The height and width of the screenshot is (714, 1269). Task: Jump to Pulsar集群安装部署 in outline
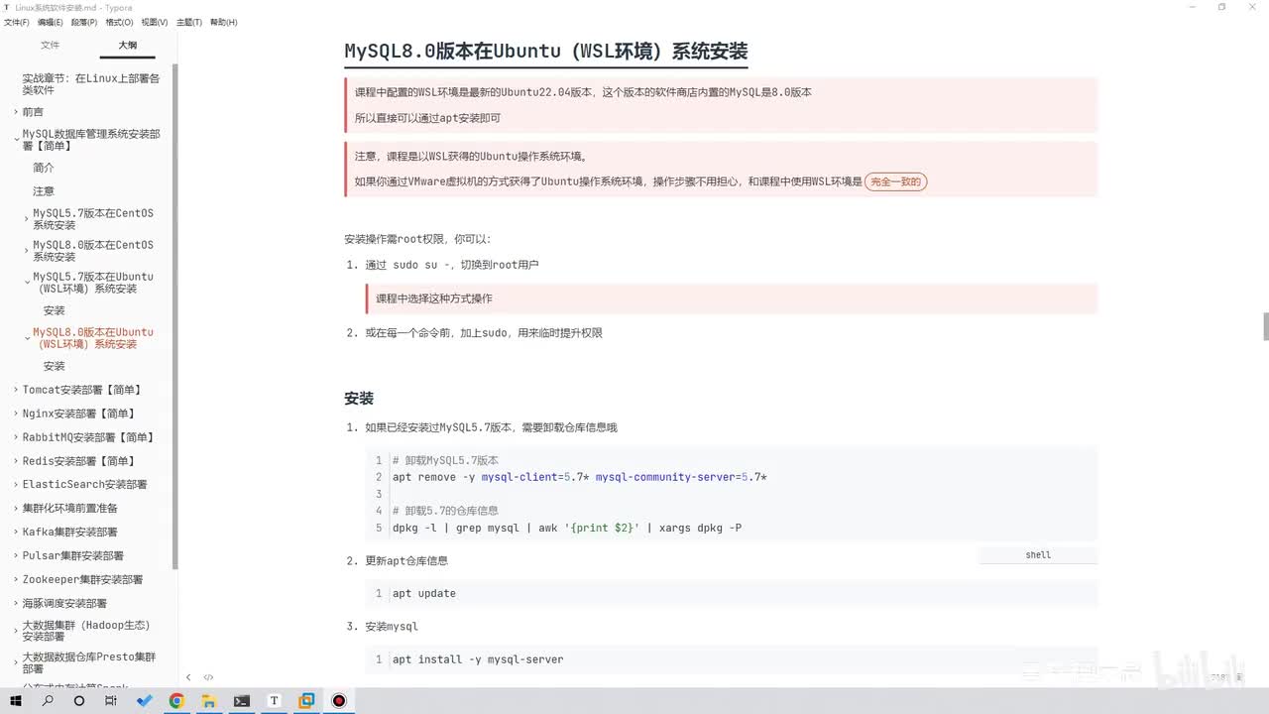(x=73, y=556)
